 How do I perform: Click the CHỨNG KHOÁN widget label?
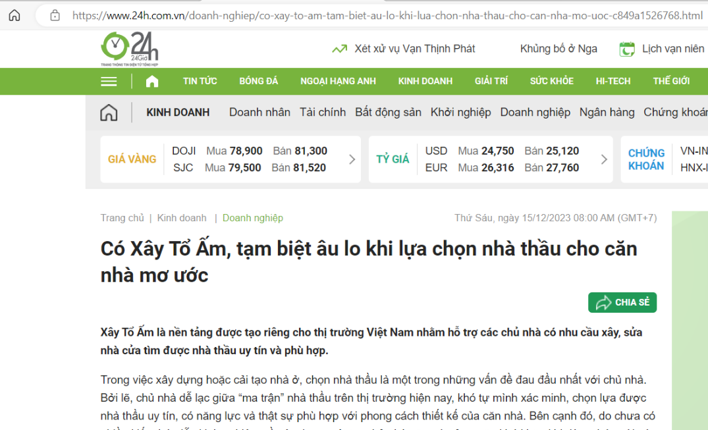646,159
